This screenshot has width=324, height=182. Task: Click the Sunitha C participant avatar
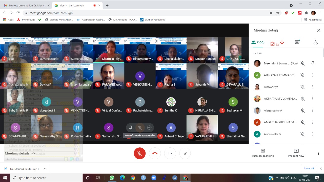coord(171,102)
